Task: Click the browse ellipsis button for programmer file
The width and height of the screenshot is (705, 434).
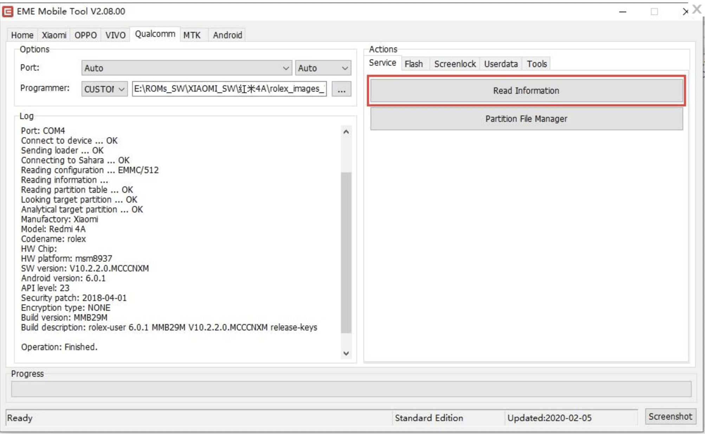Action: [x=341, y=89]
